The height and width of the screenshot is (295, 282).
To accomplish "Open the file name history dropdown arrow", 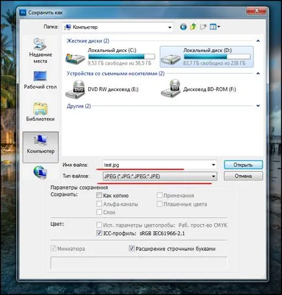I will (213, 165).
